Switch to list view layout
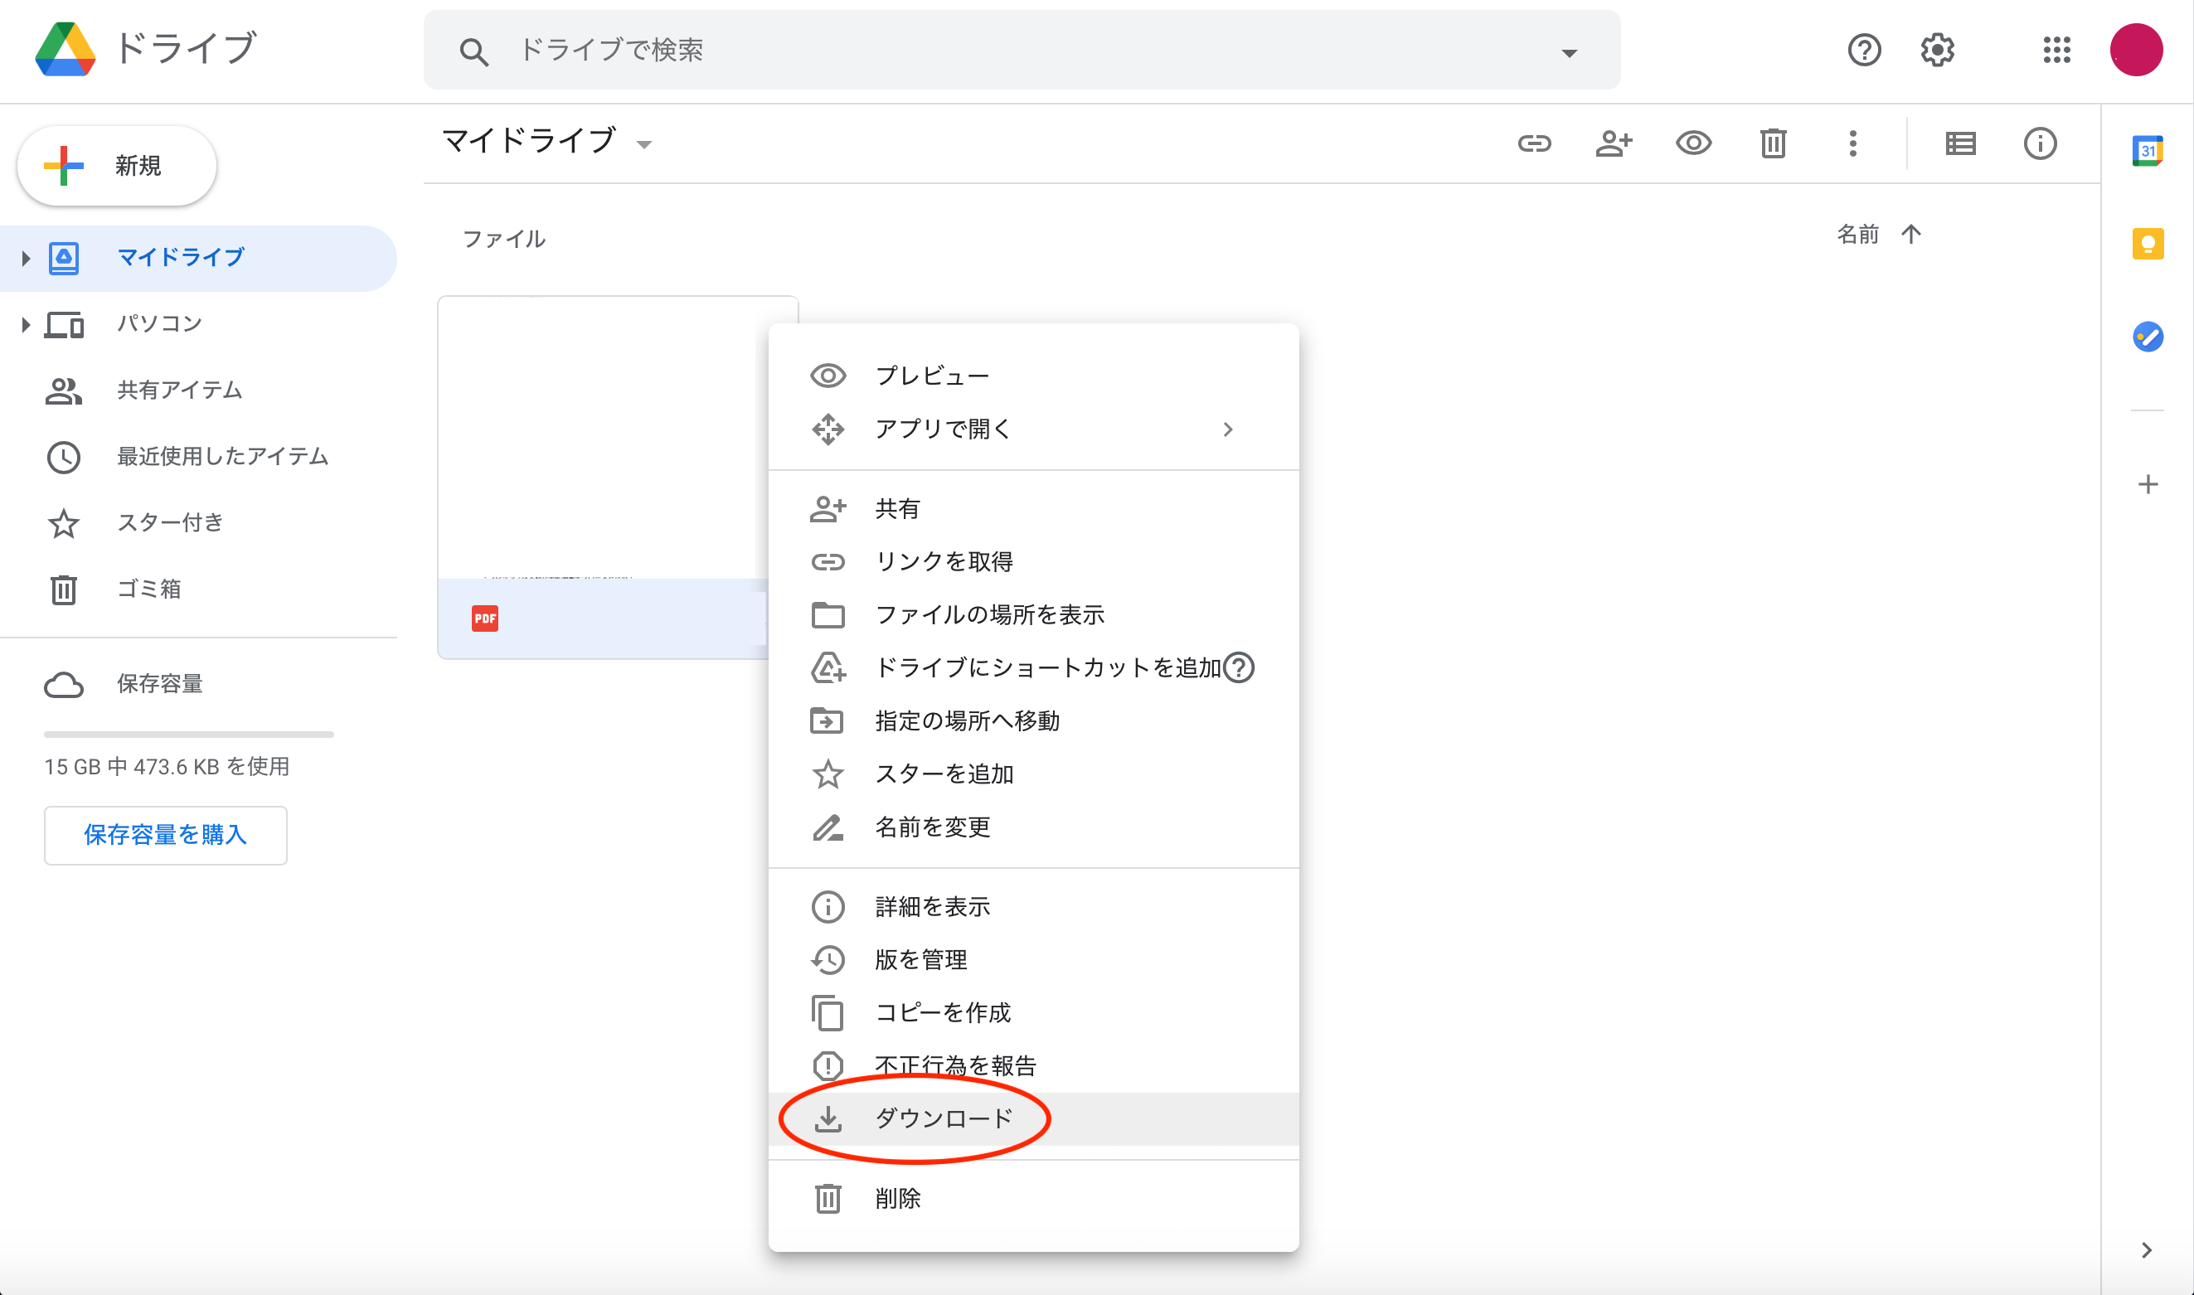Screen dimensions: 2194x1295 tap(1961, 144)
